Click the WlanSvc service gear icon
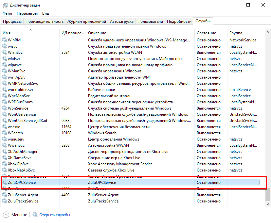The width and height of the screenshot is (271, 223). 5,52
